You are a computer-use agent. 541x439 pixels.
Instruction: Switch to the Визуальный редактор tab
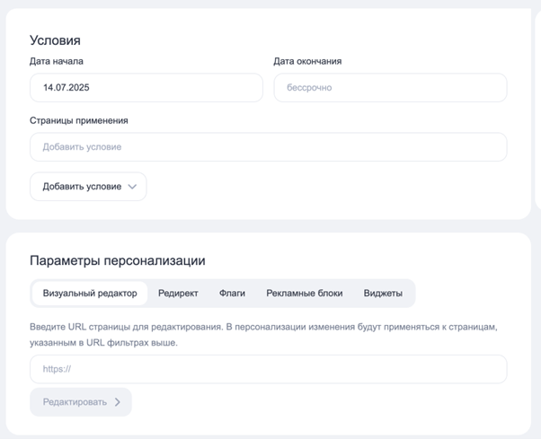pyautogui.click(x=90, y=294)
